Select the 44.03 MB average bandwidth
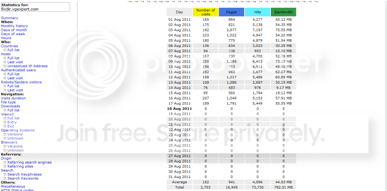The width and height of the screenshot is (387, 191). 283,182
